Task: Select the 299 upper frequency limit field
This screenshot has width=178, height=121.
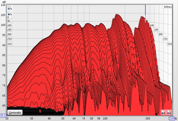Action: (172, 118)
